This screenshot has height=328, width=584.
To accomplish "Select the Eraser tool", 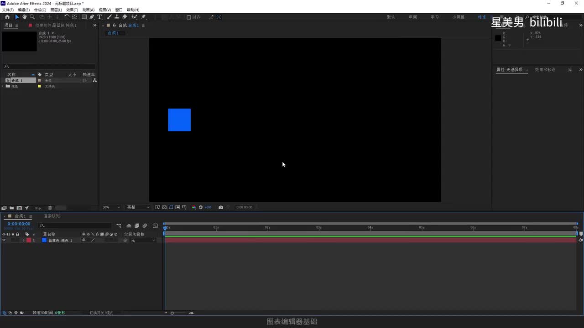I will pyautogui.click(x=125, y=17).
